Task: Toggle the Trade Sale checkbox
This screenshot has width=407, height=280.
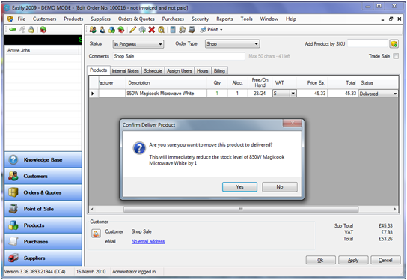Action: point(396,56)
